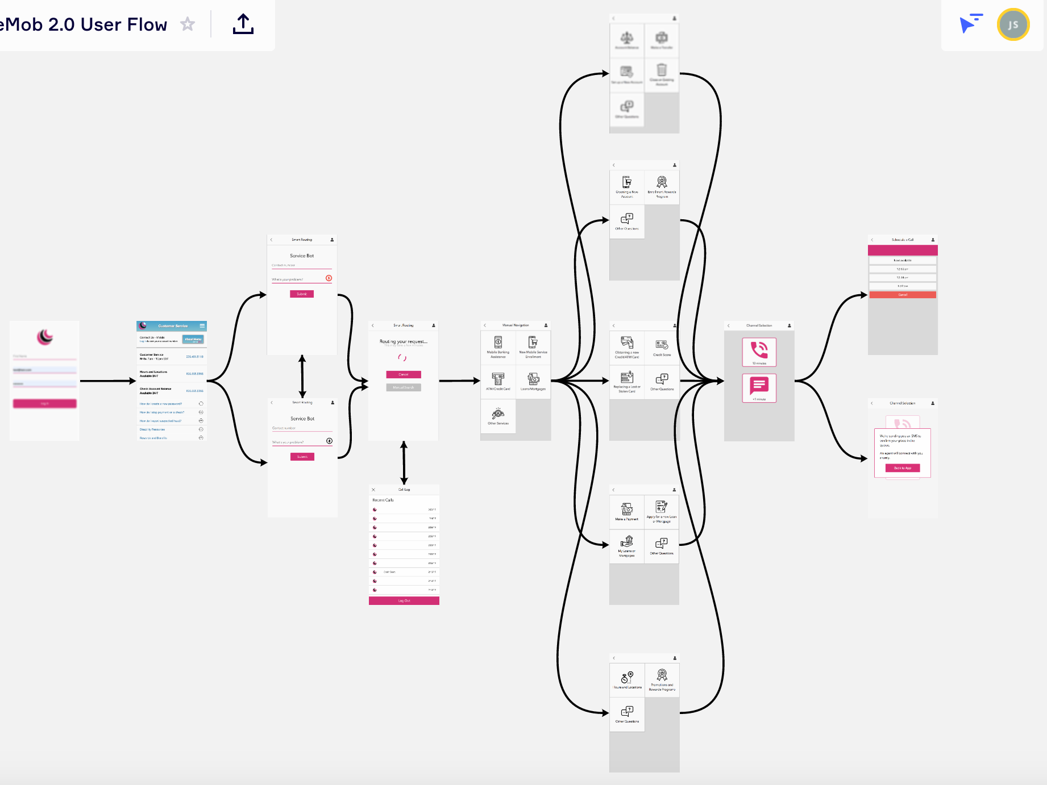Expand 'How do I report suspected fraud?'
The height and width of the screenshot is (785, 1047).
(x=201, y=421)
